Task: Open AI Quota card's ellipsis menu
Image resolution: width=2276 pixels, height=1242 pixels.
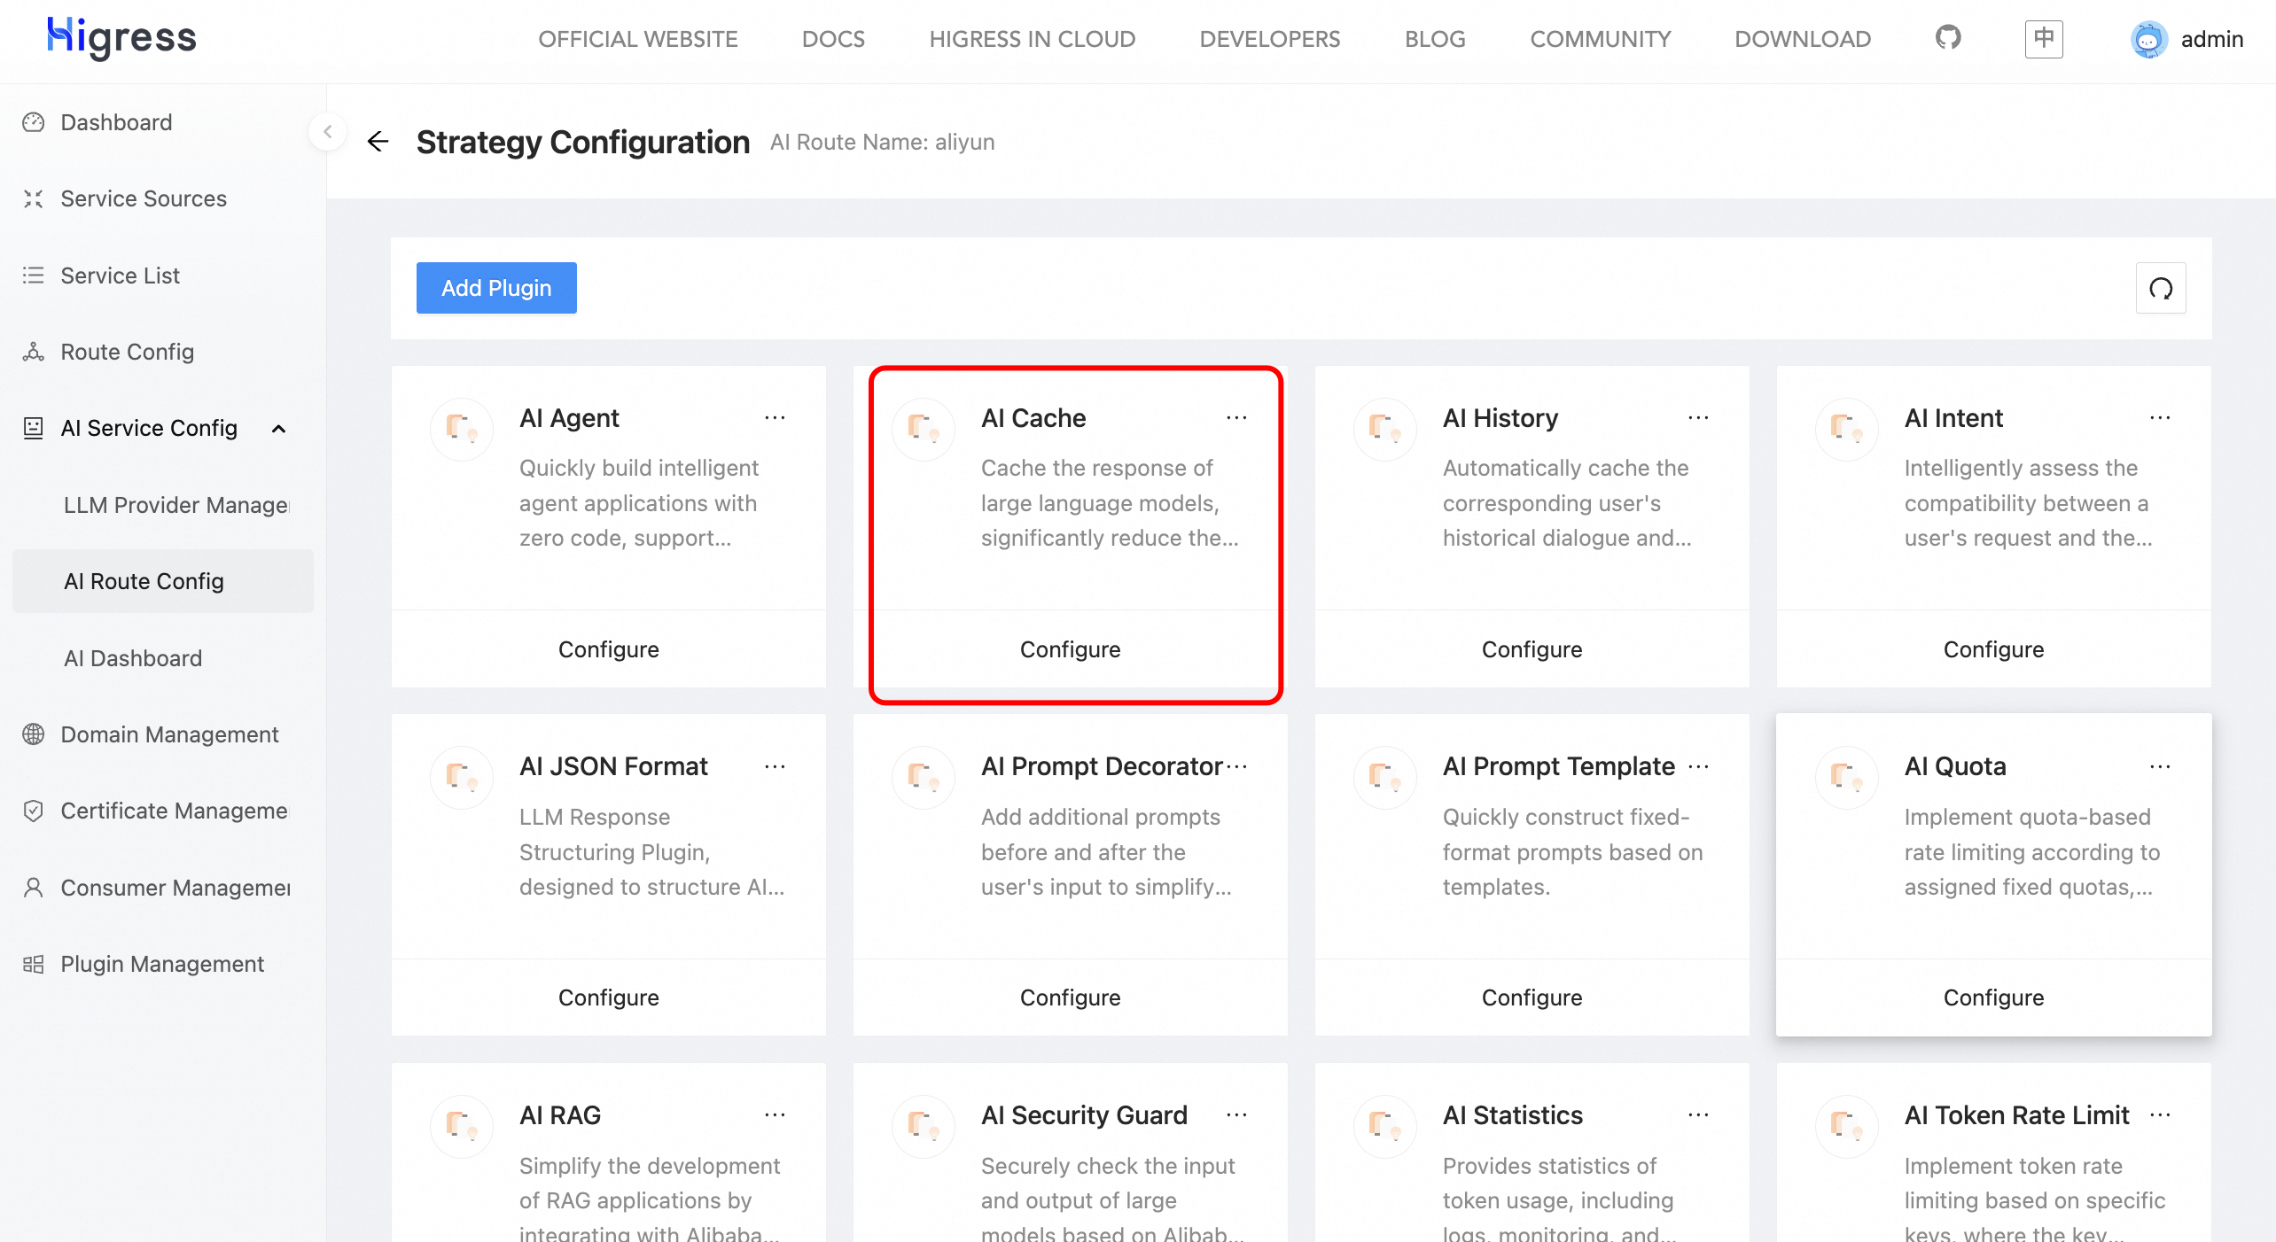Action: point(2160,767)
